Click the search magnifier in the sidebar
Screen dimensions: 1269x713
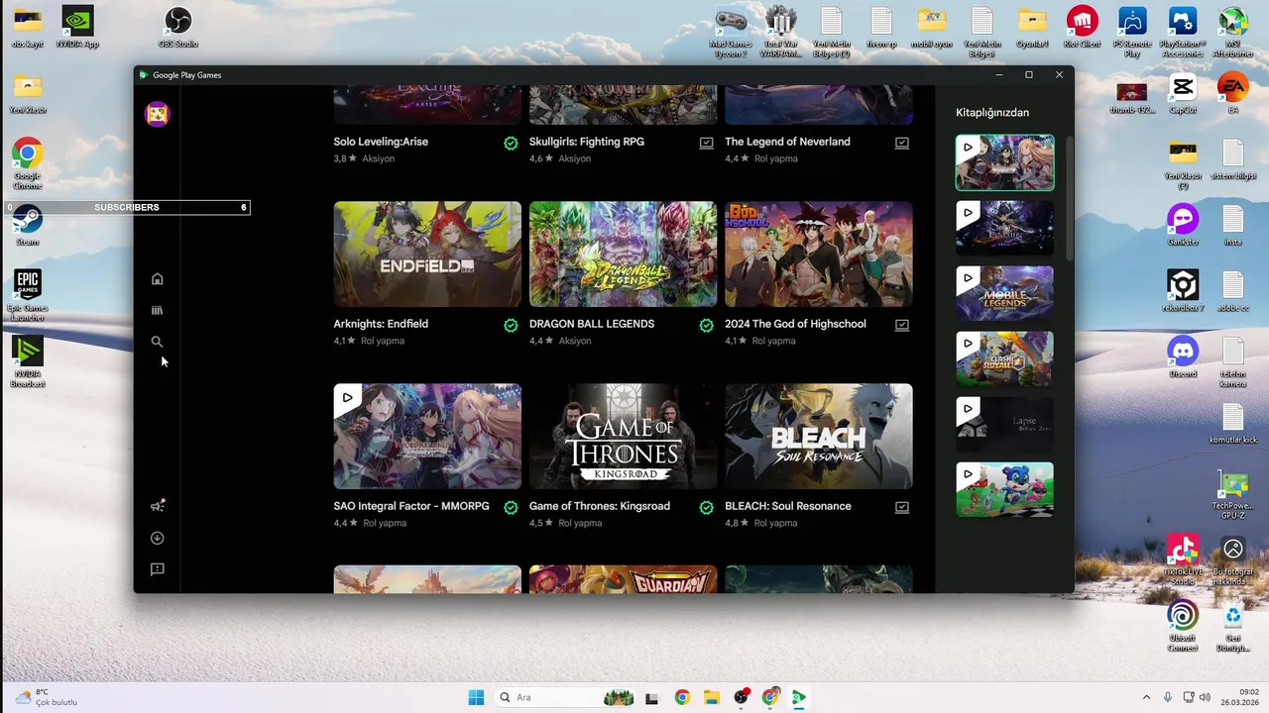[x=157, y=342]
